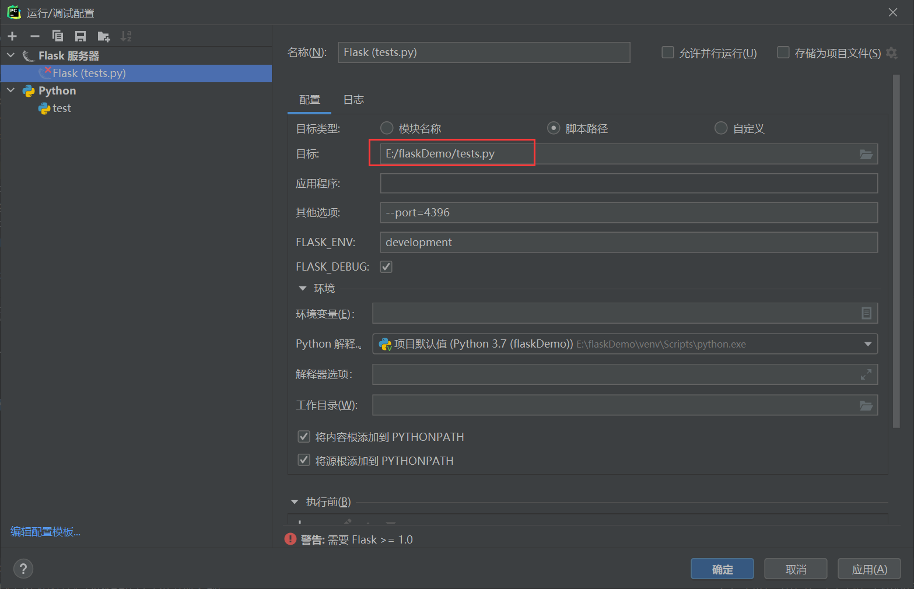Viewport: 914px width, 589px height.
Task: Click the 编辑配置模板 link
Action: pos(45,531)
